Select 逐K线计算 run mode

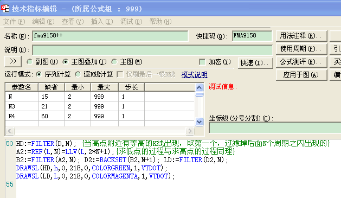click(78, 74)
